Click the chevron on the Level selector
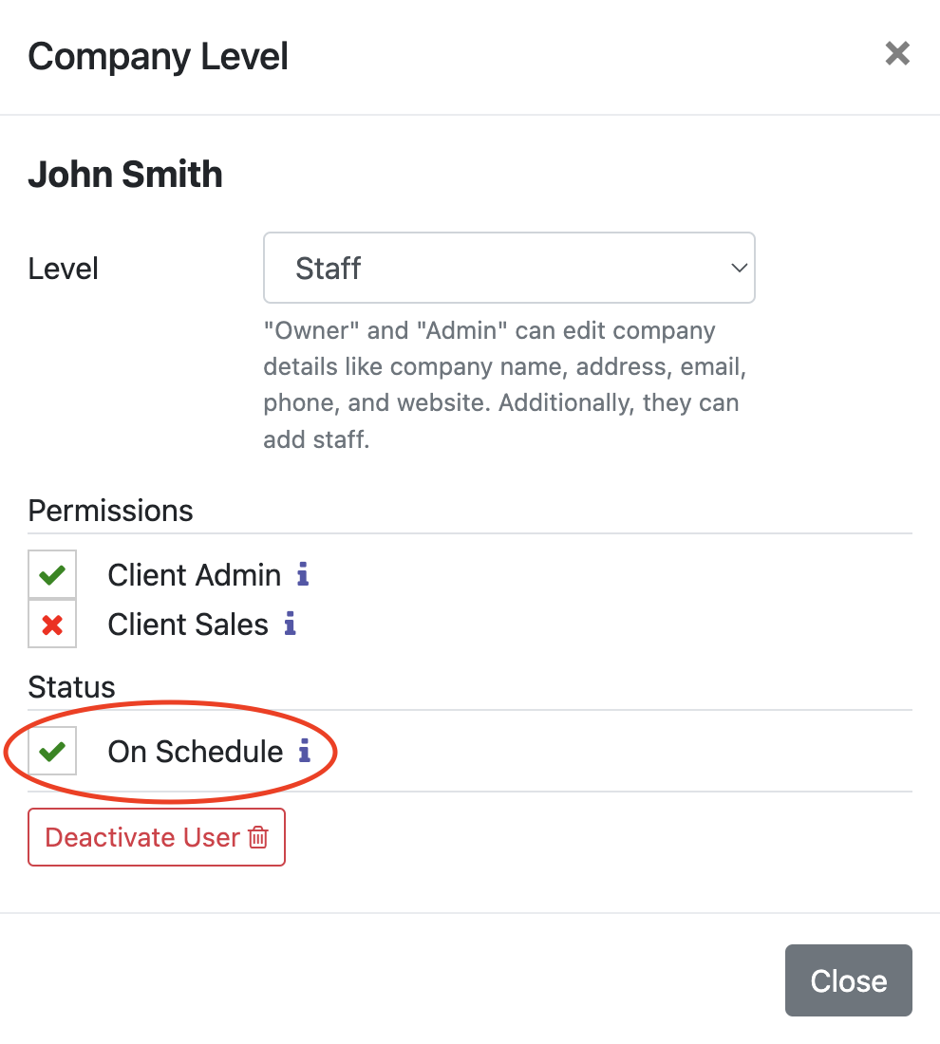Viewport: 940px width, 1044px height. coord(739,268)
